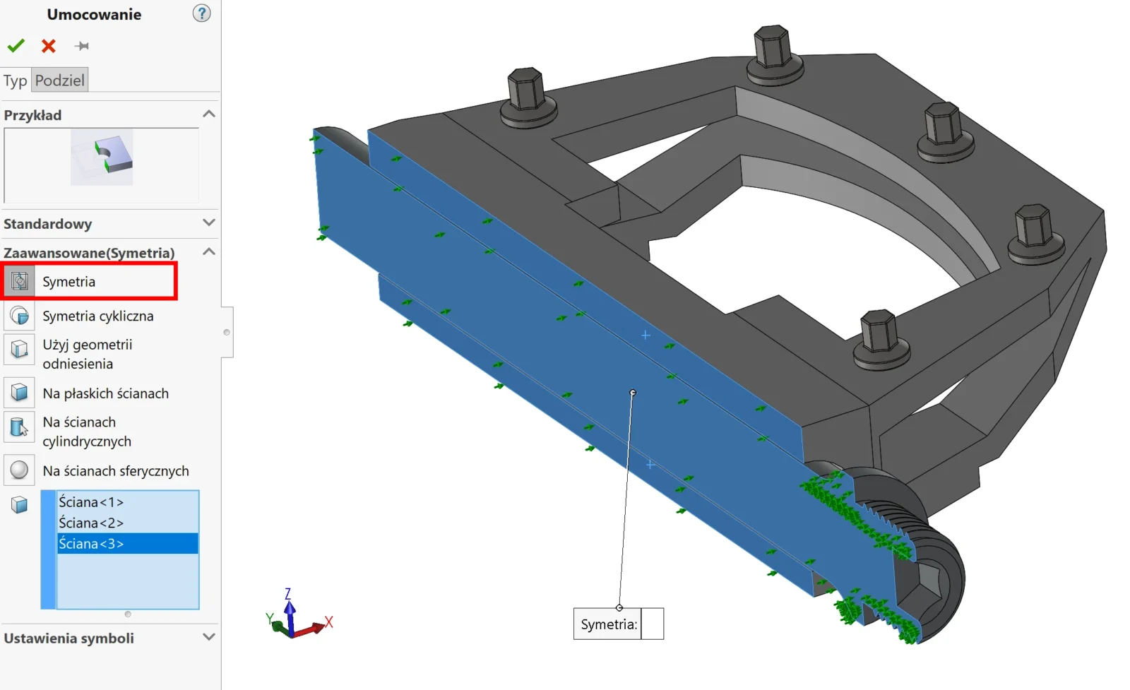Screen dimensions: 1130x690
Task: Click the Przykład preview thumbnail
Action: (x=102, y=157)
